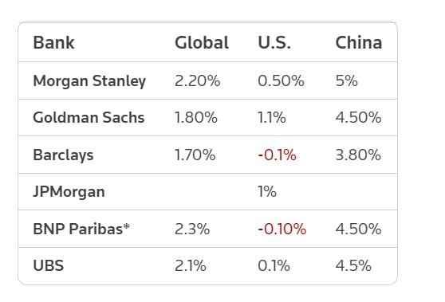Select the UBS row label
The height and width of the screenshot is (302, 445).
point(48,266)
